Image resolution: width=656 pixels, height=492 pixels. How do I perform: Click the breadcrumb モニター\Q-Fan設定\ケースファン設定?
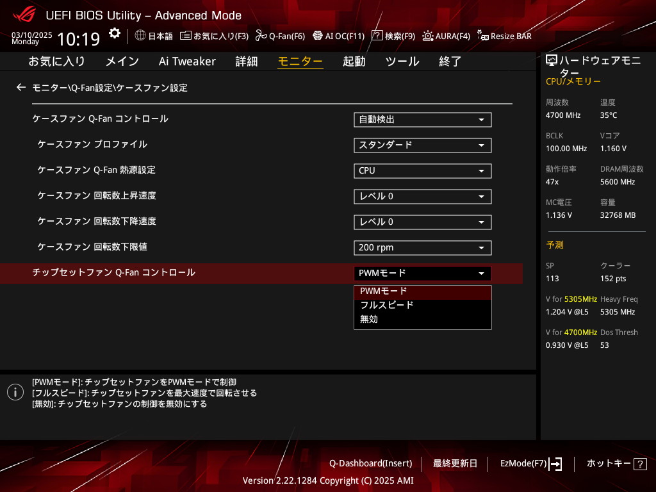tap(110, 88)
